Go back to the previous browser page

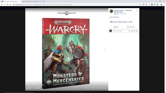[2, 5]
